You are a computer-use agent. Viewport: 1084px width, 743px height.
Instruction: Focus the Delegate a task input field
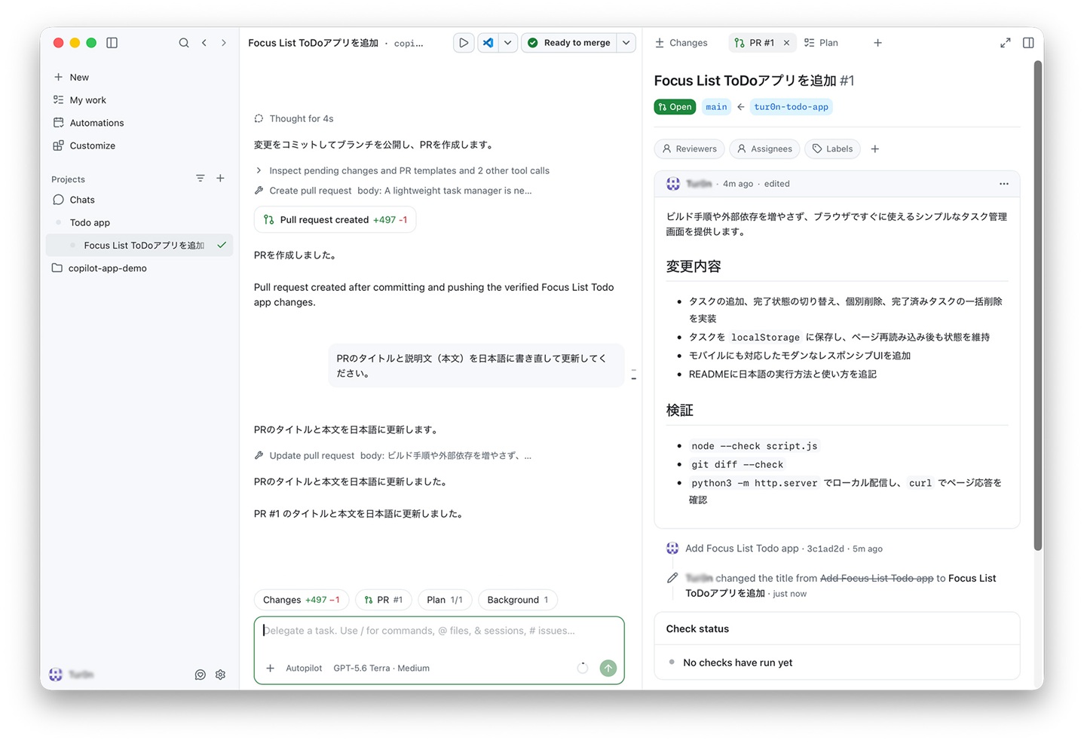pos(439,631)
